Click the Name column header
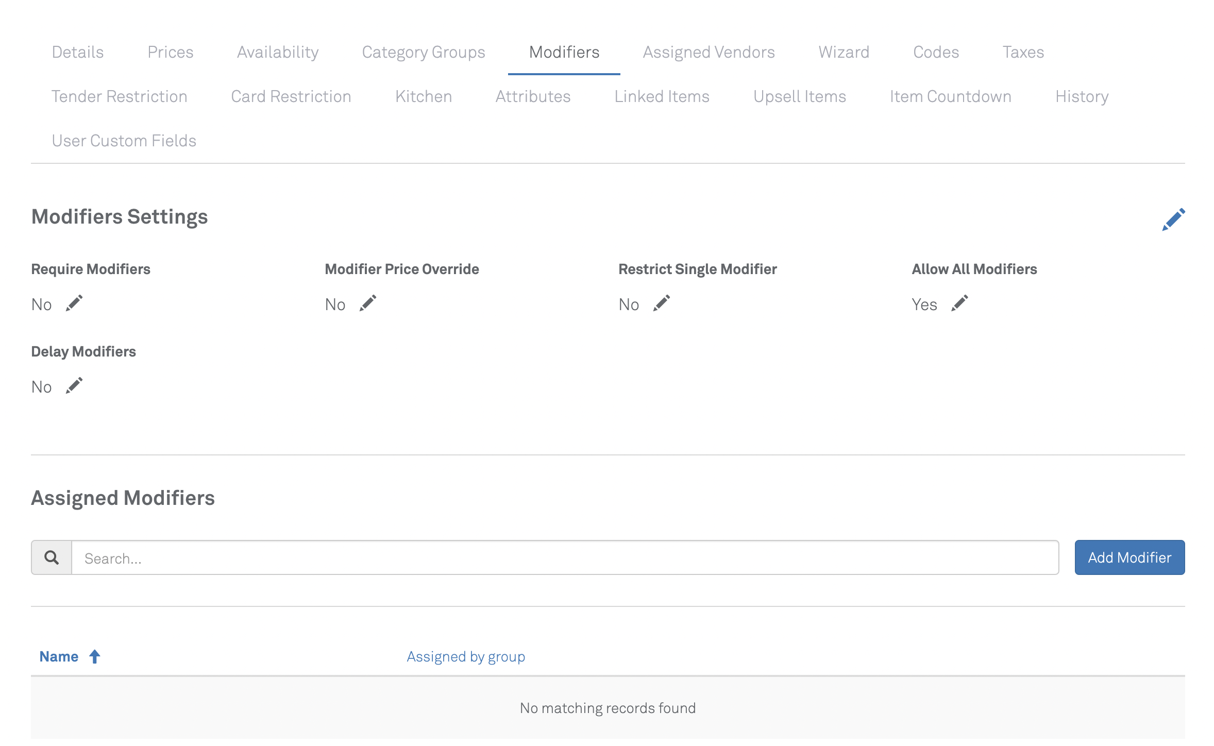 coord(59,657)
